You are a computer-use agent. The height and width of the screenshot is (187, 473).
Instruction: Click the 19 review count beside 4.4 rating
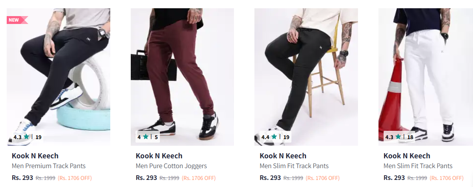click(286, 137)
